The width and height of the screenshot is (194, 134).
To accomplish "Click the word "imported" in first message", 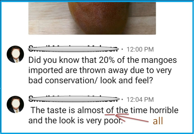I will point(46,71).
